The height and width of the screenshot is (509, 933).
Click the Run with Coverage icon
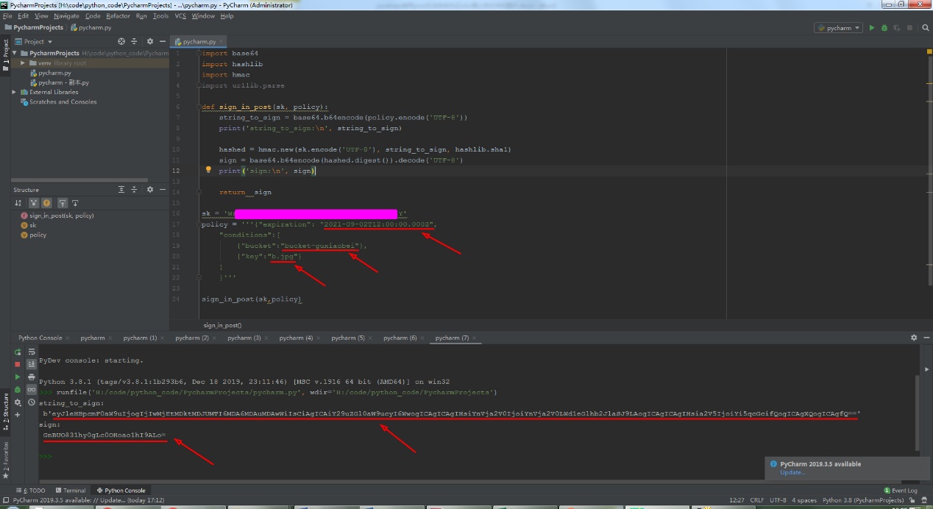(897, 28)
